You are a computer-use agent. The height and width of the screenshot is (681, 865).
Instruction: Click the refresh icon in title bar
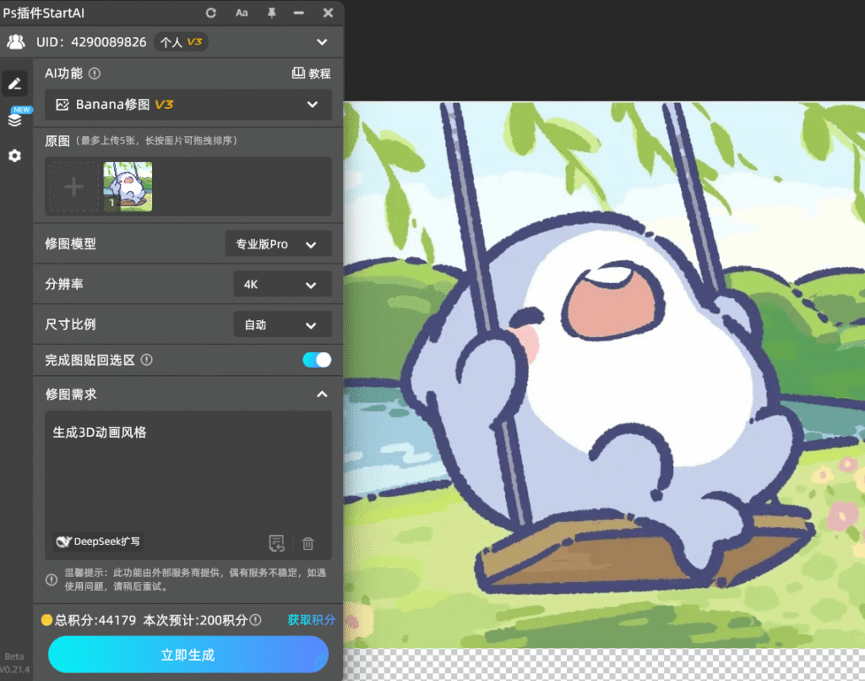(x=211, y=13)
